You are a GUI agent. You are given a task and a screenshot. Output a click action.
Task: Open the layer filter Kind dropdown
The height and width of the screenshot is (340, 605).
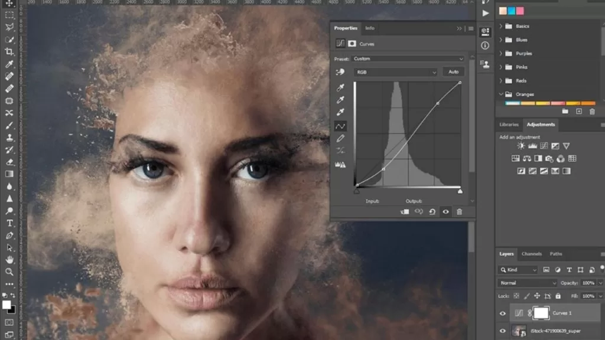[x=518, y=270]
